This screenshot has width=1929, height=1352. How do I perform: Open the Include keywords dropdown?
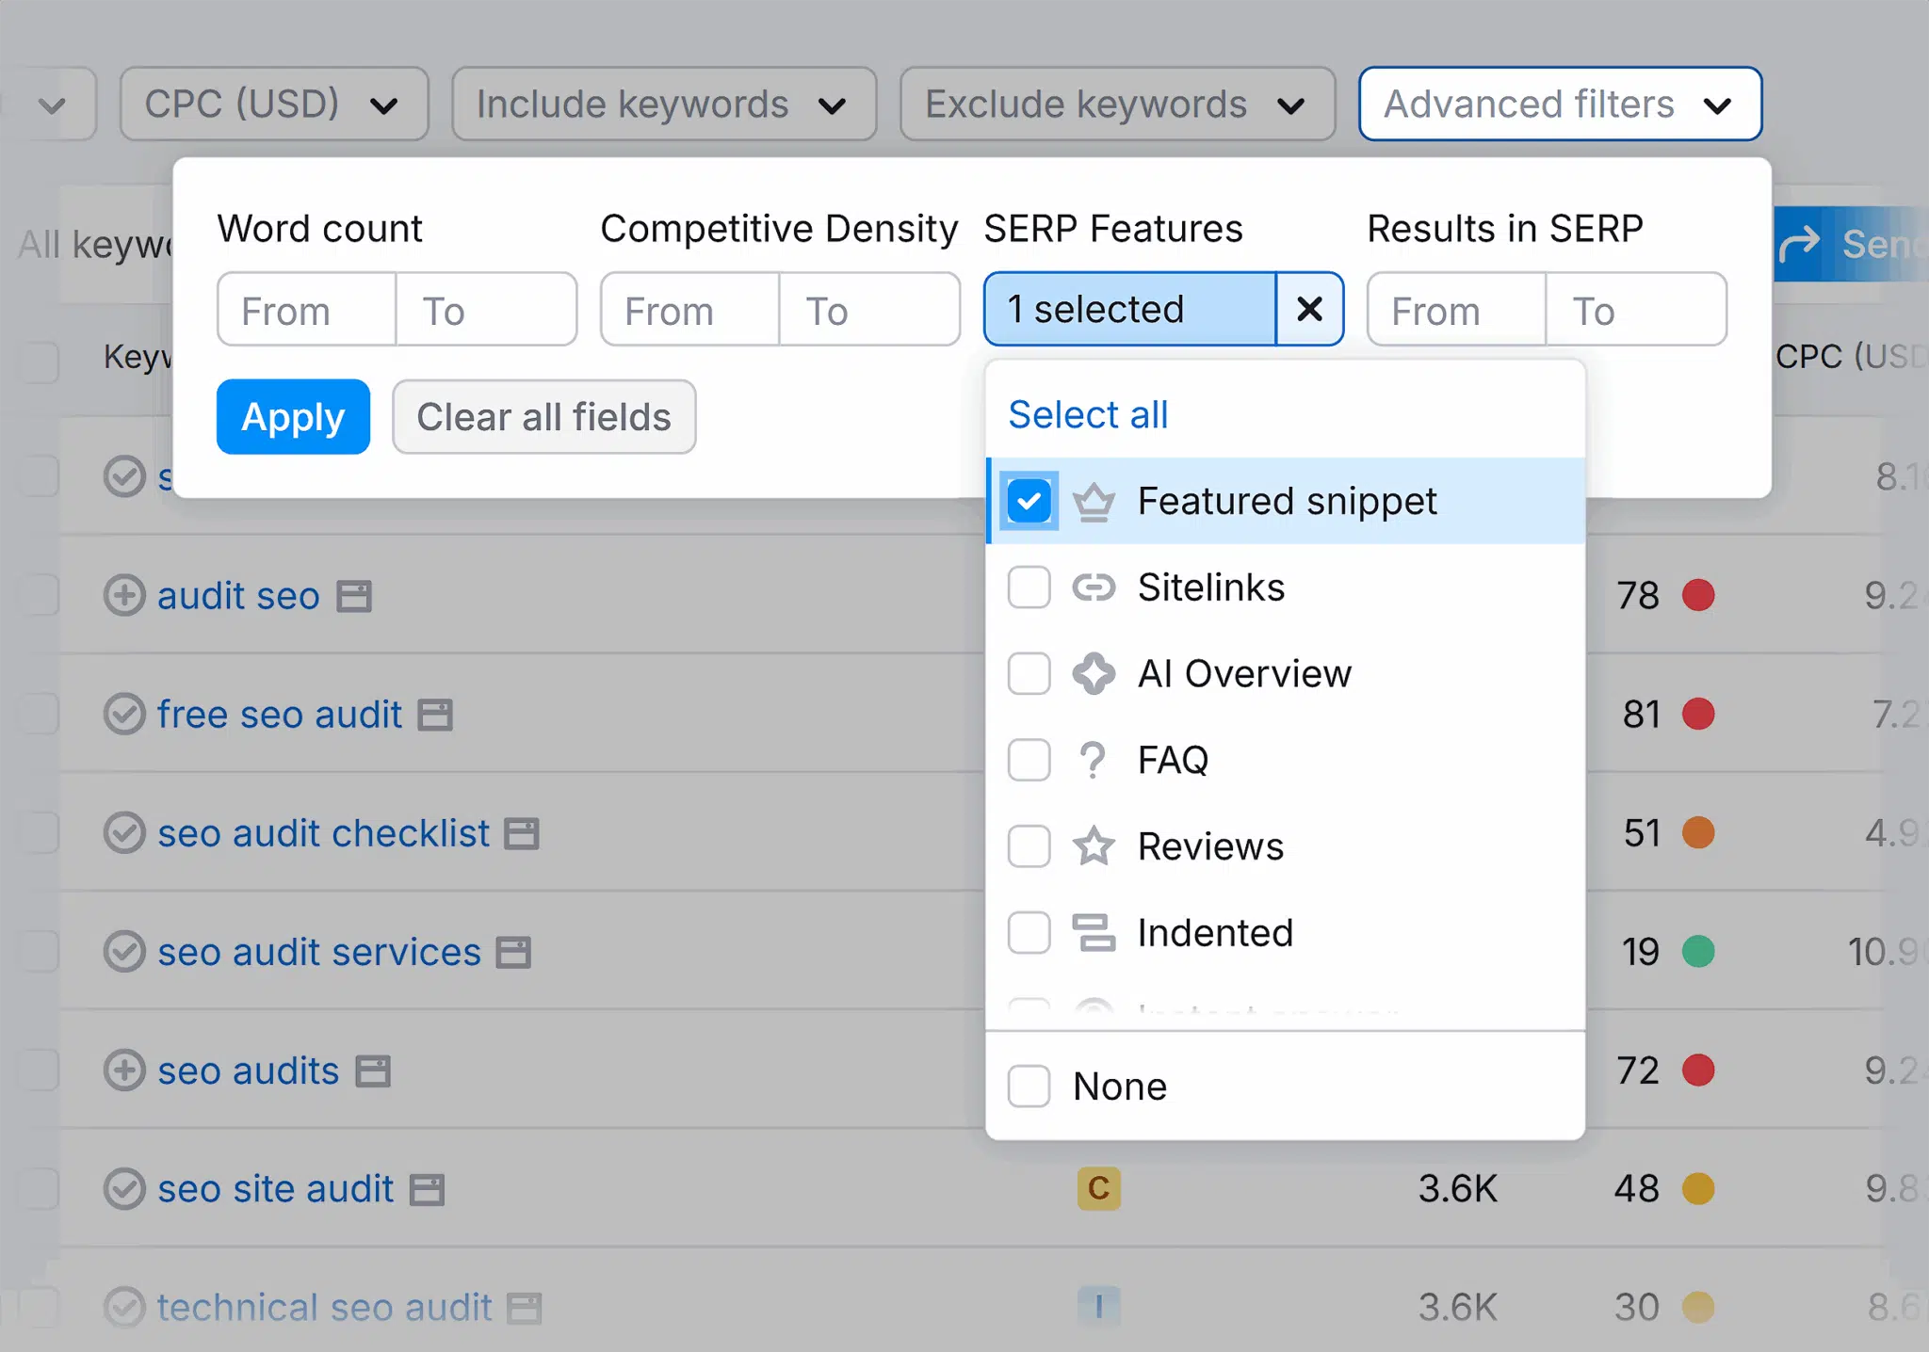pyautogui.click(x=663, y=105)
